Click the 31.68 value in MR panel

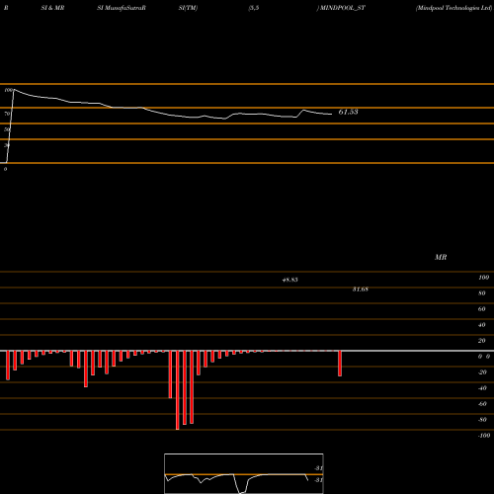361,289
